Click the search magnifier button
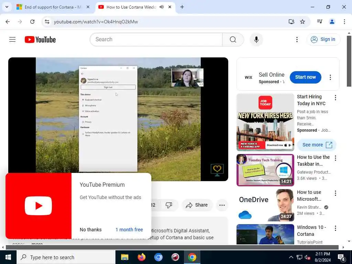 233,40
